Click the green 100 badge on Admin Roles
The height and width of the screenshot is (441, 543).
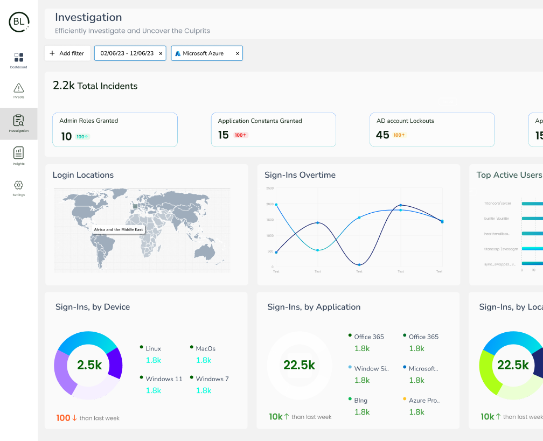click(82, 137)
